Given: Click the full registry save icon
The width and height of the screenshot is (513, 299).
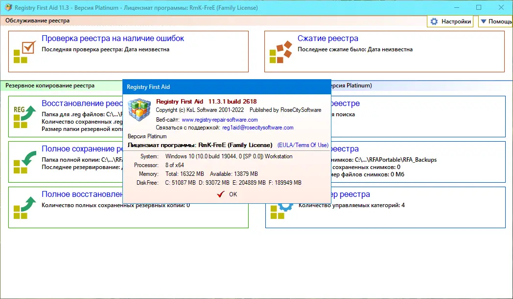Looking at the screenshot, I should [x=24, y=162].
